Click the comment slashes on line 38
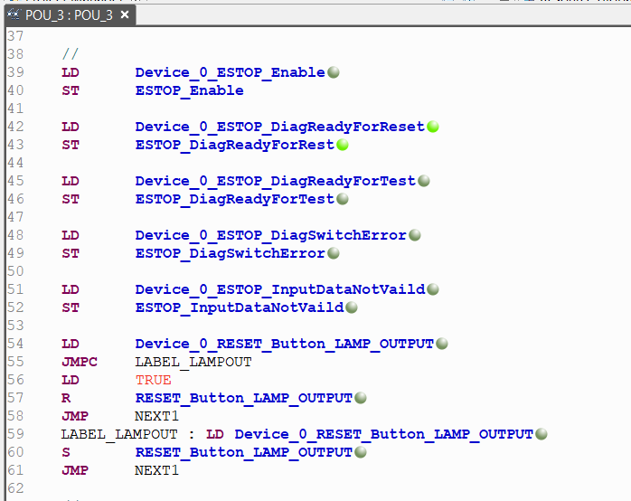This screenshot has height=501, width=631. pyautogui.click(x=71, y=53)
